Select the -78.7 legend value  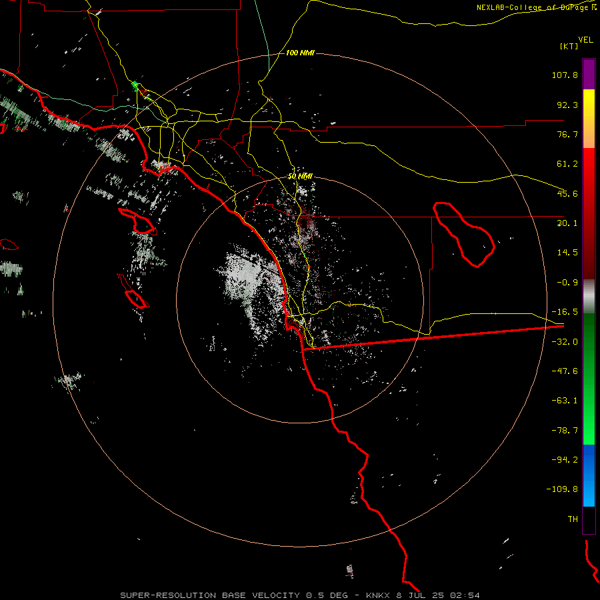[x=565, y=431]
